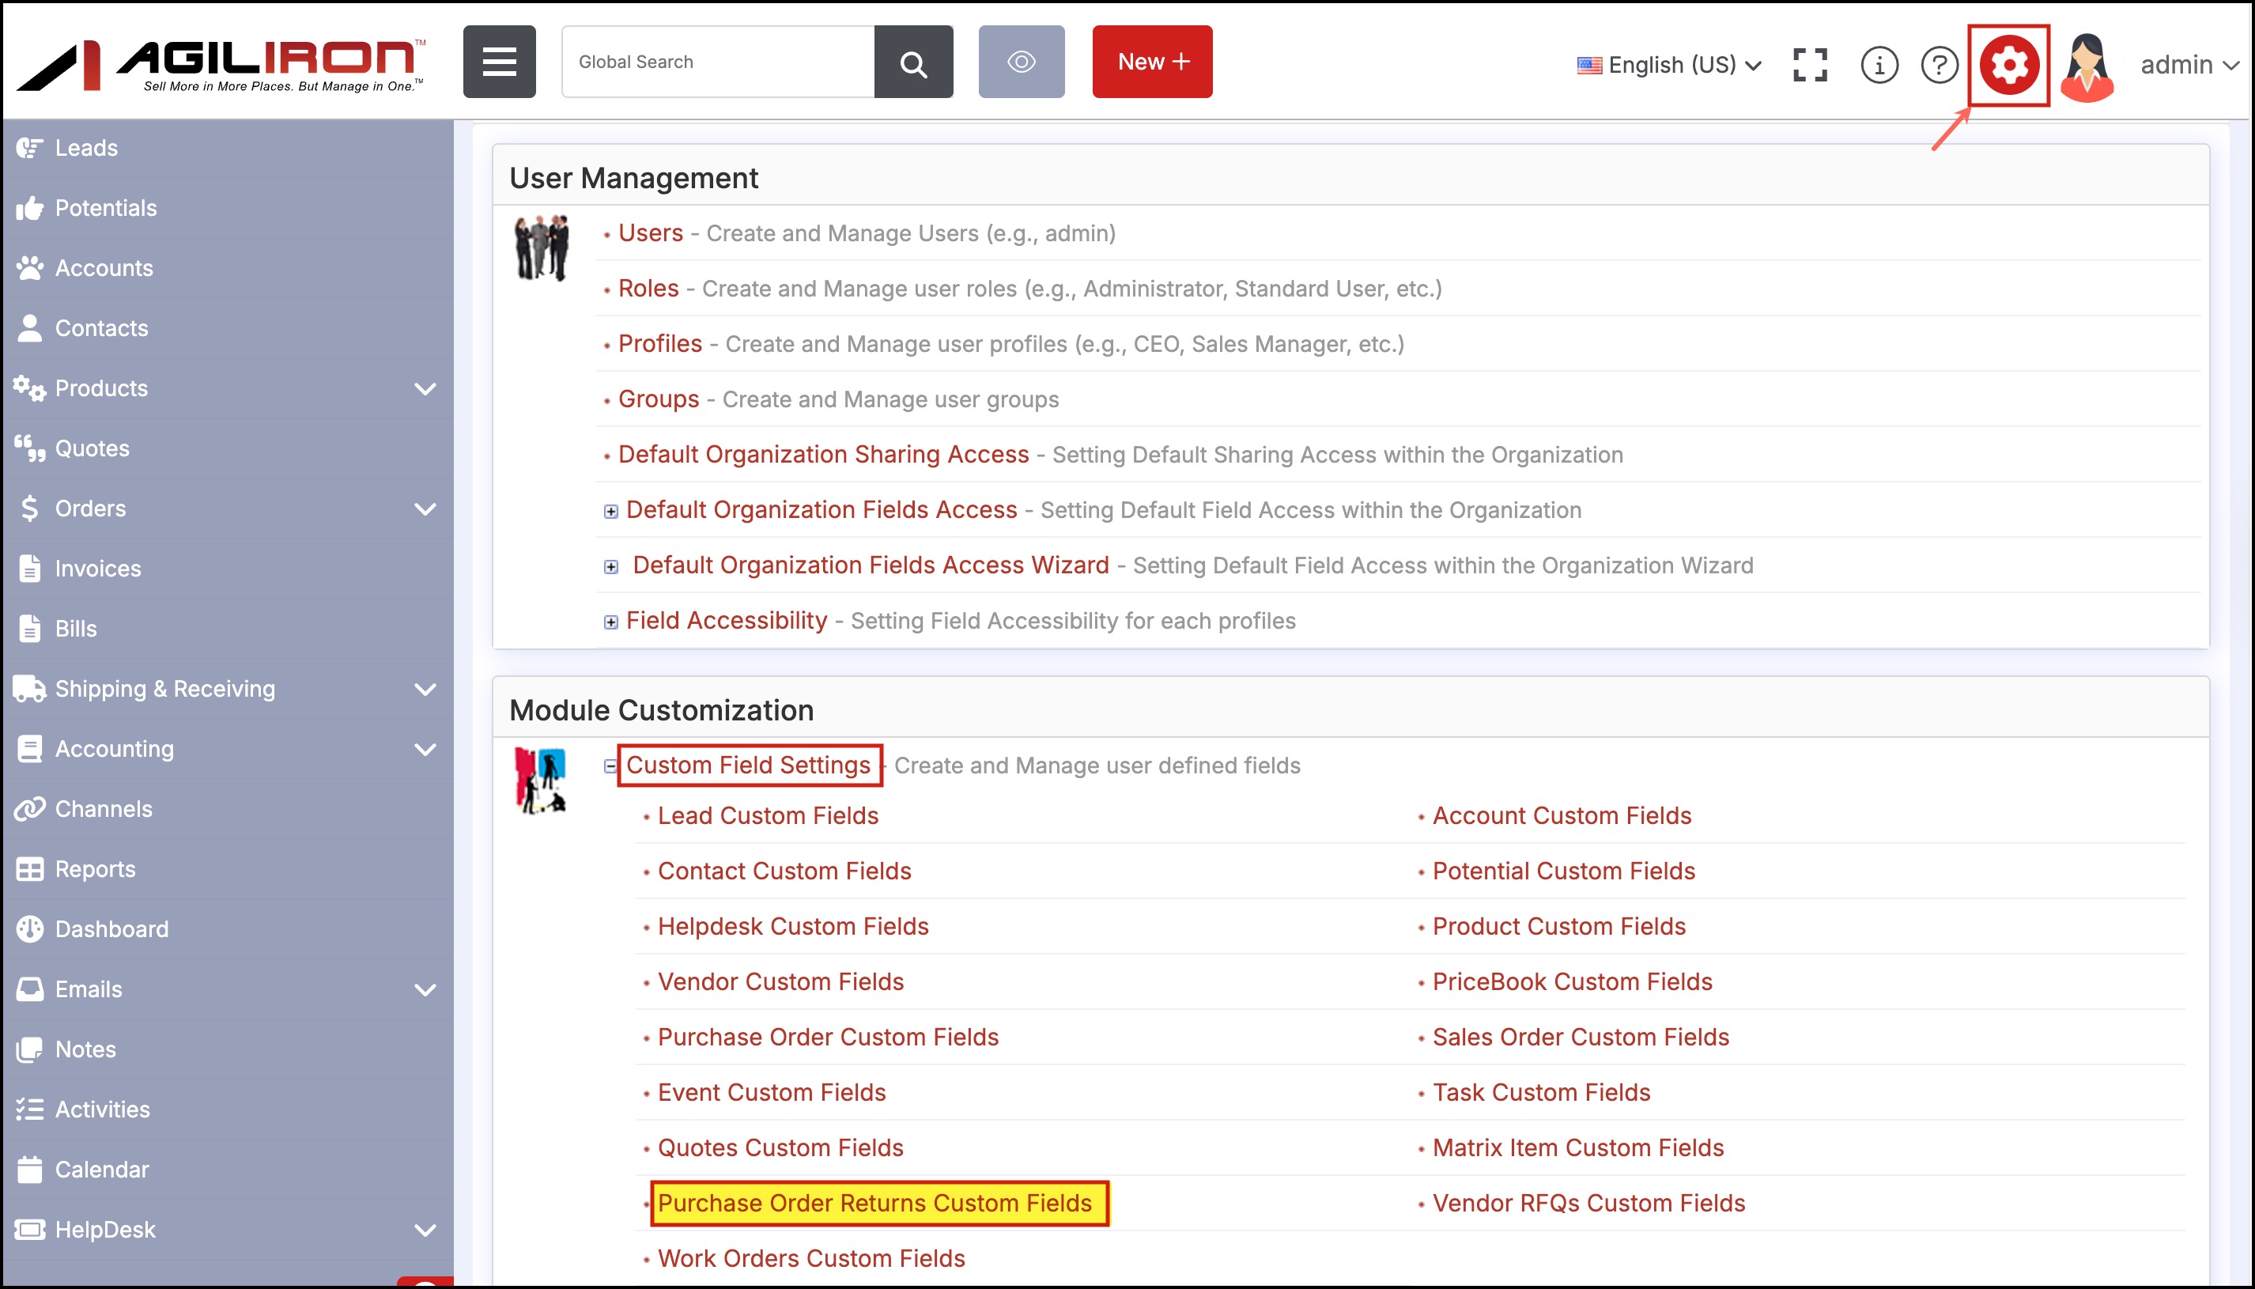Open Contacts in the sidebar
This screenshot has width=2255, height=1289.
101,328
